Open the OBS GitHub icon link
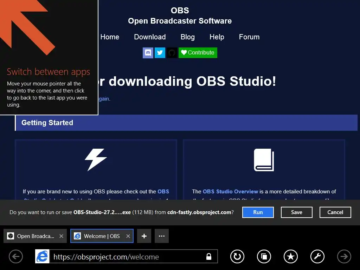360x270 pixels. [172, 53]
